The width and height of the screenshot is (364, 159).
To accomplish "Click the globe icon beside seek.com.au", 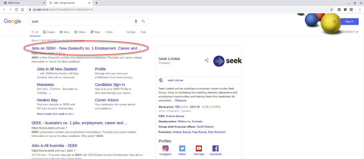I will [161, 80].
